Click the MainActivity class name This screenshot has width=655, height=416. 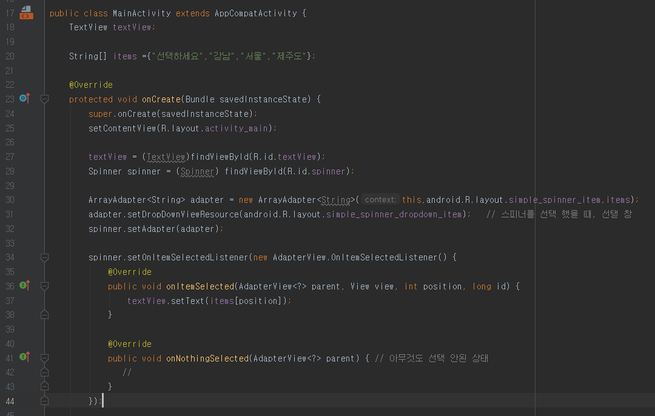pos(141,13)
